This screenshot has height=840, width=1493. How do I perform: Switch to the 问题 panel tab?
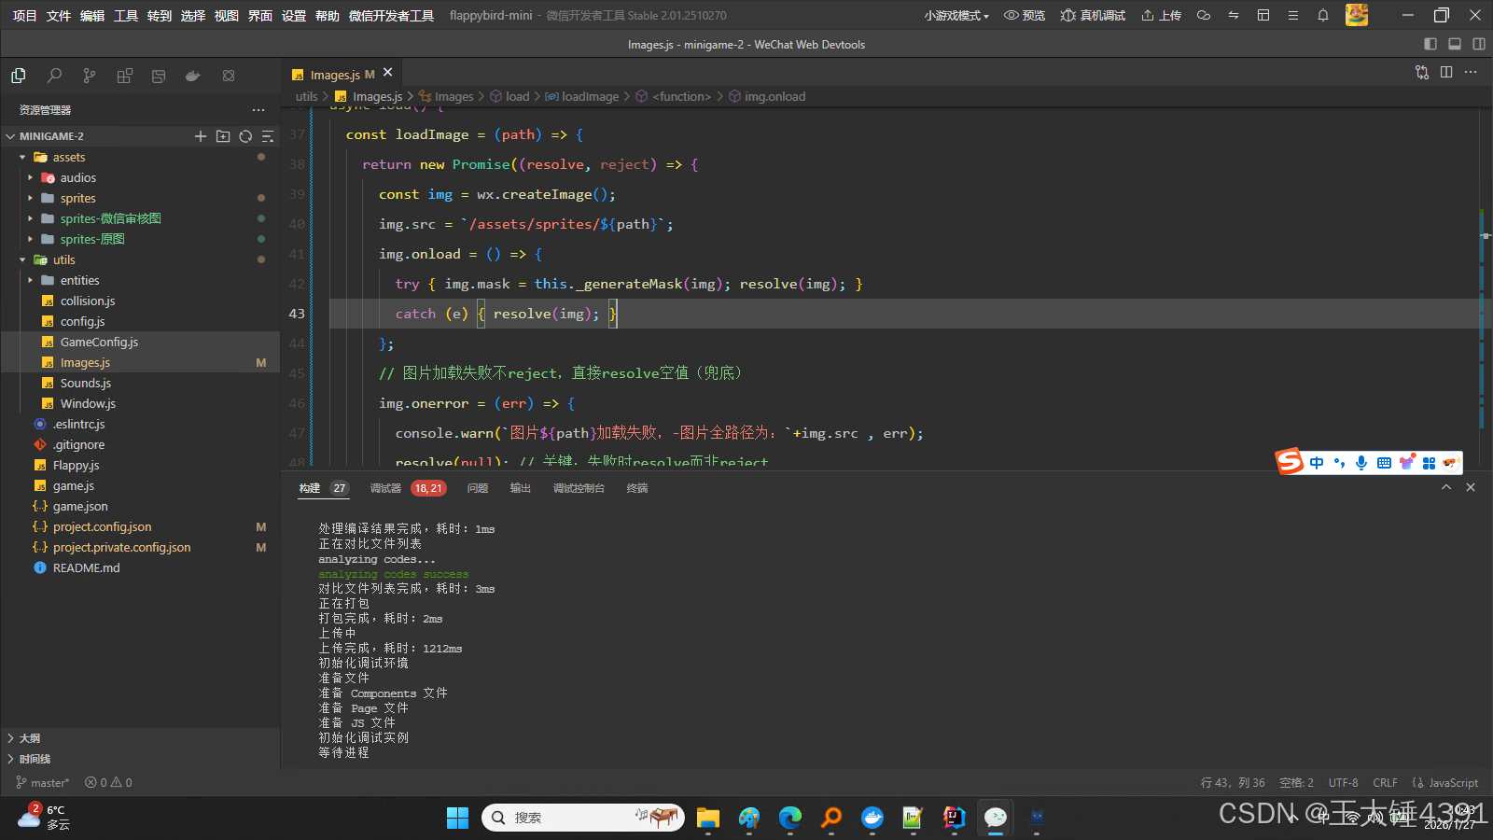pos(478,488)
